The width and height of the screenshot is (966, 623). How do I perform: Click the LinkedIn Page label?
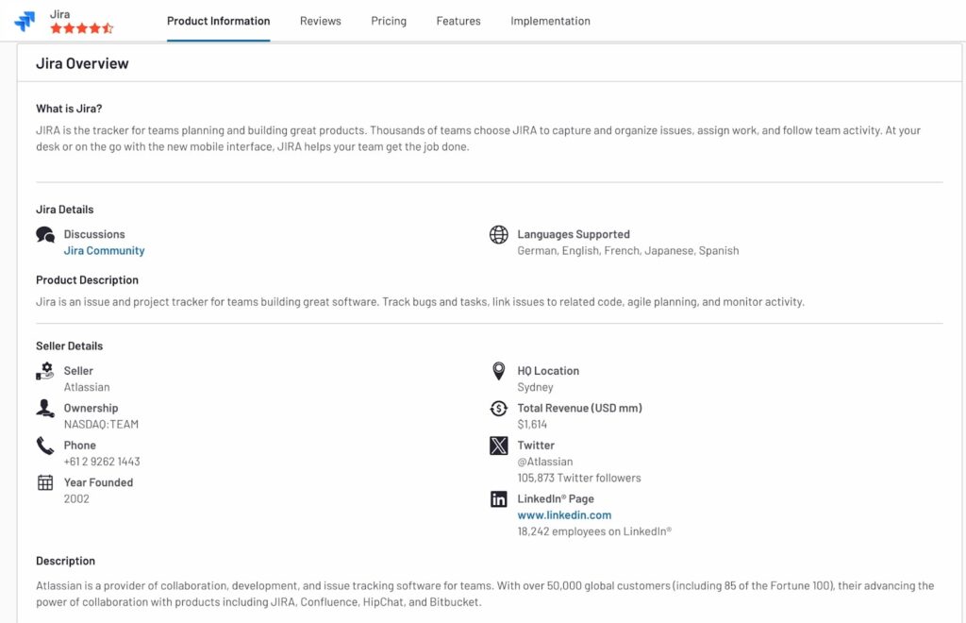(556, 498)
